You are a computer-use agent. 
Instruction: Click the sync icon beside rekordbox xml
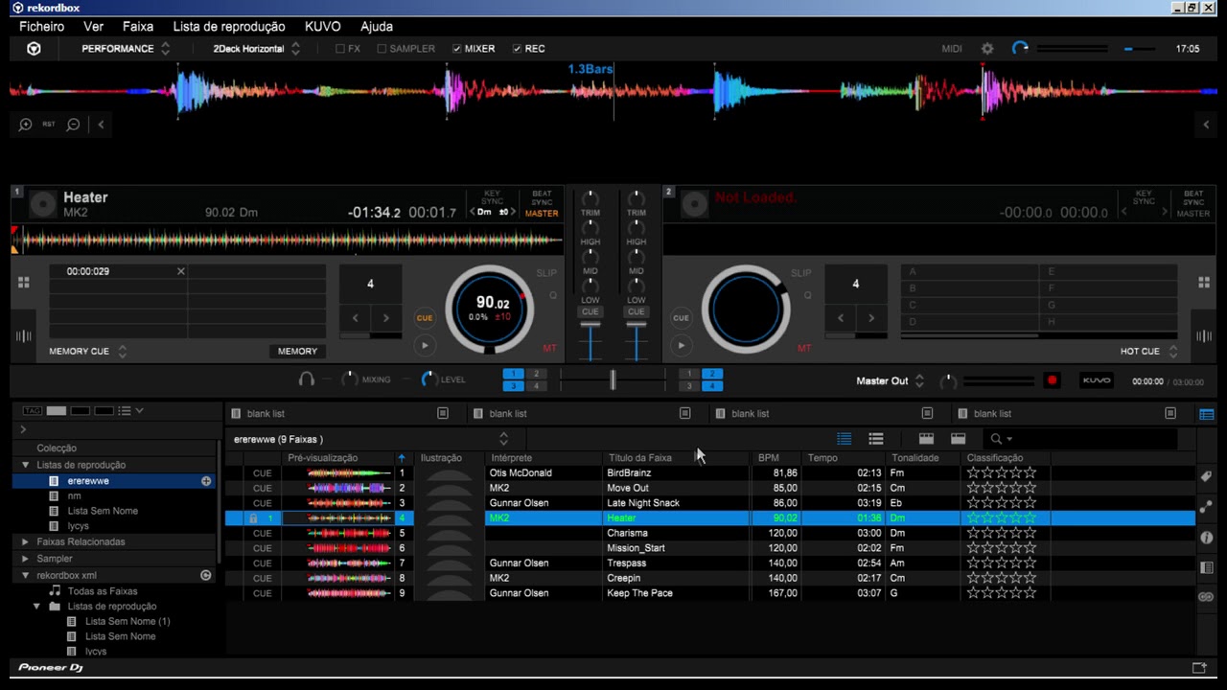click(205, 575)
